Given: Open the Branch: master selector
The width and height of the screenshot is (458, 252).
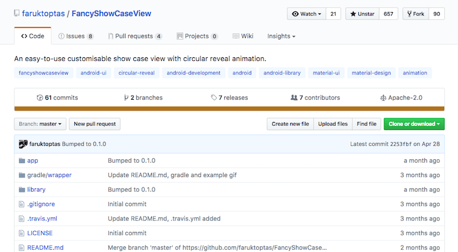Looking at the screenshot, I should tap(40, 124).
